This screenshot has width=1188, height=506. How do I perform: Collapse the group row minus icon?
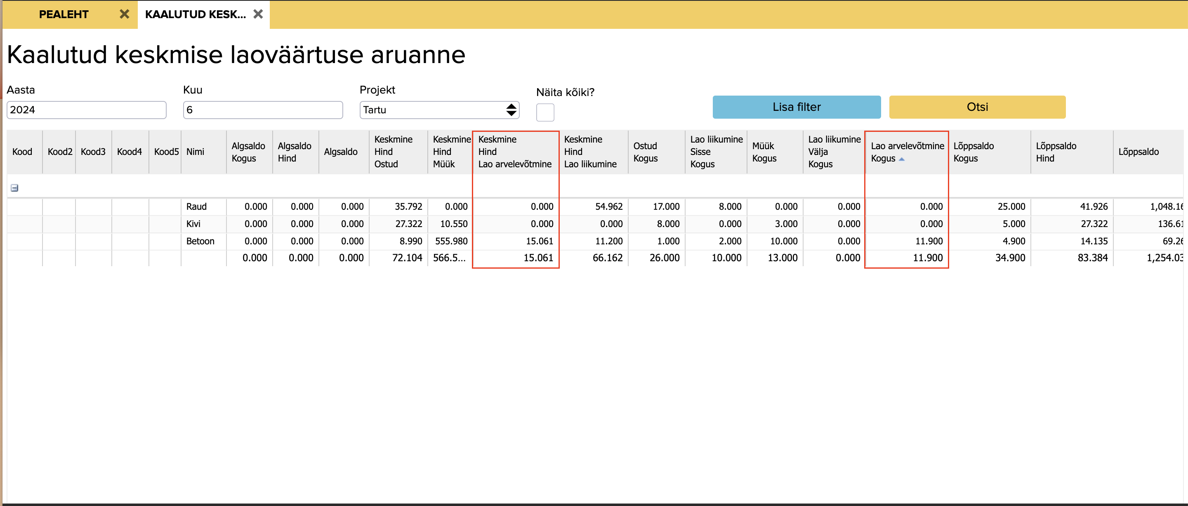click(14, 188)
